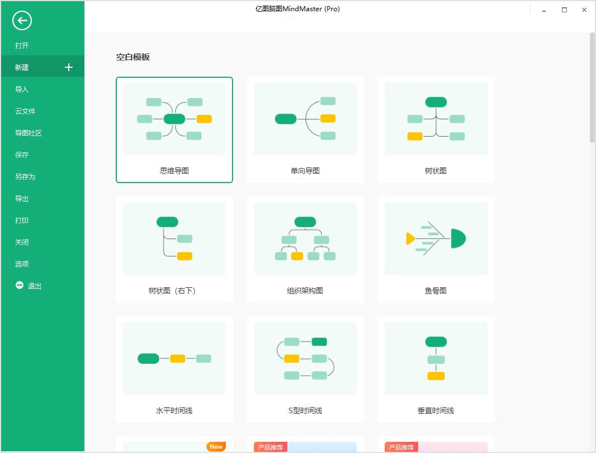
Task: Click 另存为 in the sidebar
Action: coord(42,176)
